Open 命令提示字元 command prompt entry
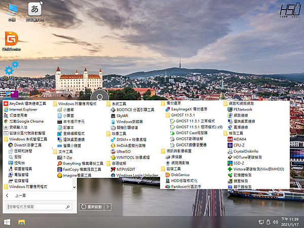The height and width of the screenshot is (228, 304). tap(71, 122)
